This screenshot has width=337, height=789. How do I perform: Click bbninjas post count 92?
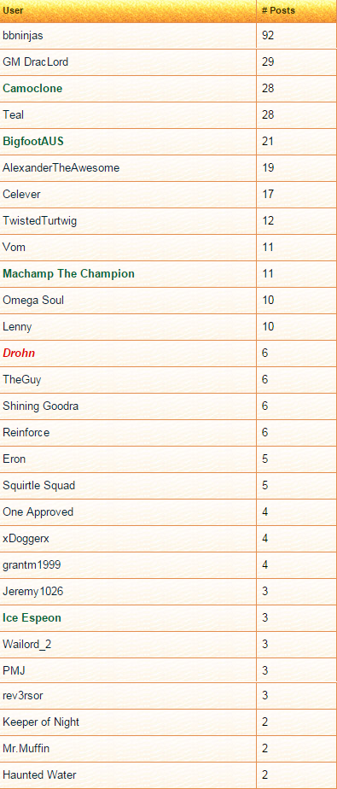[x=268, y=36]
